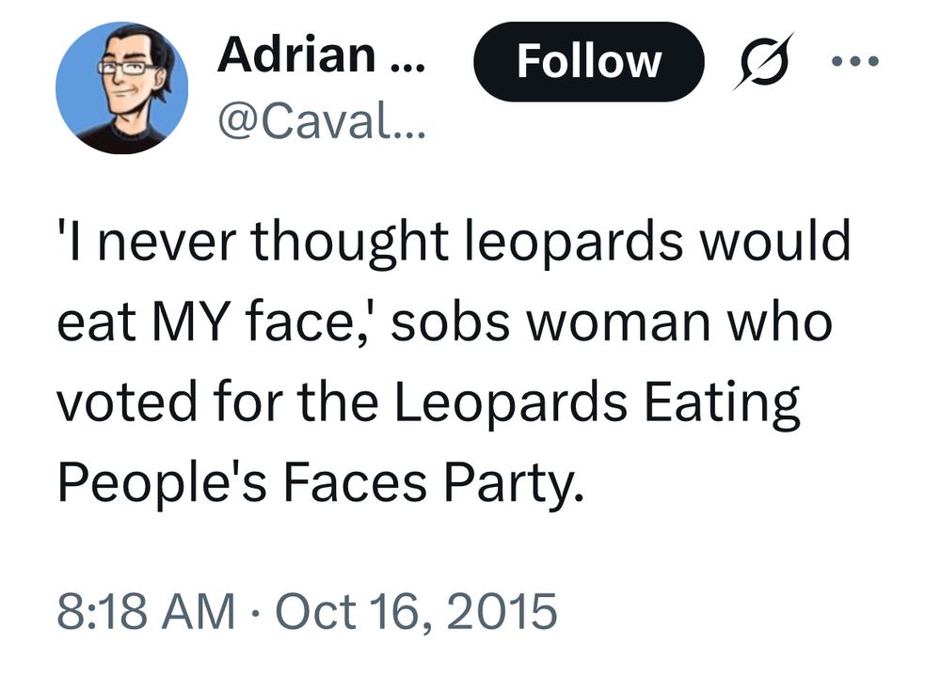The width and height of the screenshot is (941, 675).
Task: Click the word 'face,' in second line
Action: (311, 323)
